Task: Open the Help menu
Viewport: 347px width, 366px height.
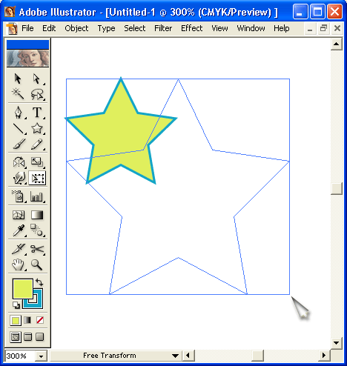Action: (x=282, y=28)
